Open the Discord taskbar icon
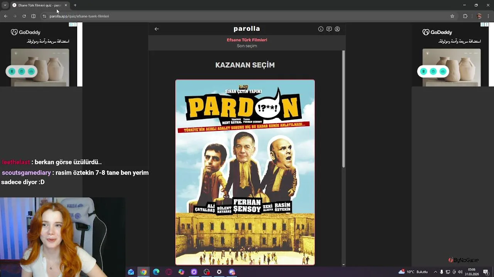The width and height of the screenshot is (494, 277). (x=232, y=272)
